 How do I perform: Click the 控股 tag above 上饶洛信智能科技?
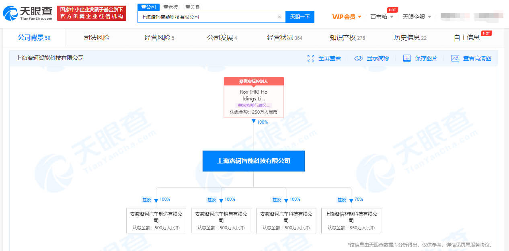(342, 200)
